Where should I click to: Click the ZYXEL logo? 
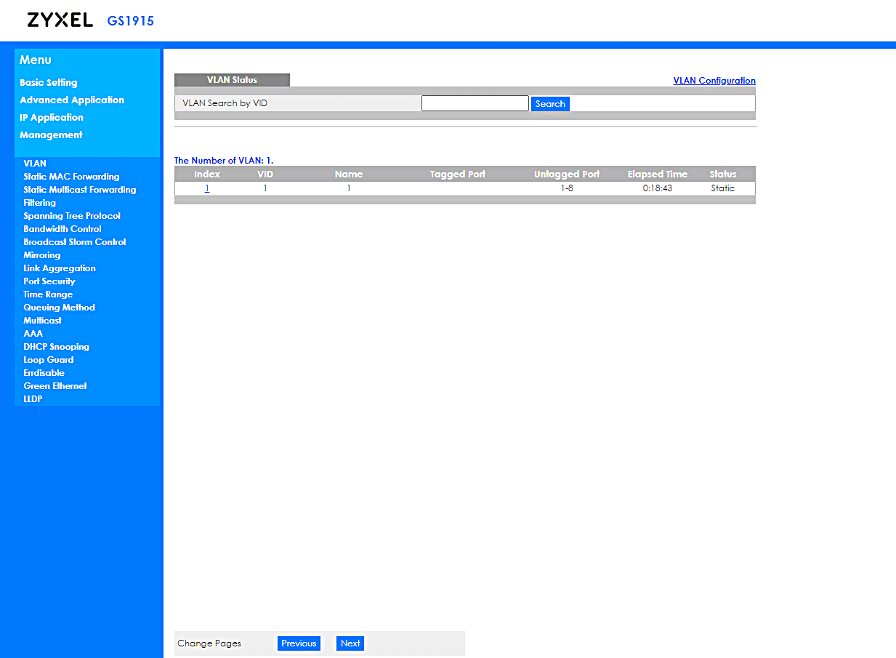[x=60, y=20]
